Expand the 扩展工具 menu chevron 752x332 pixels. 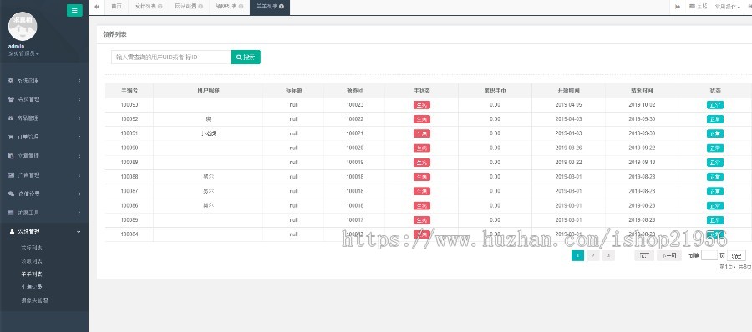(79, 213)
